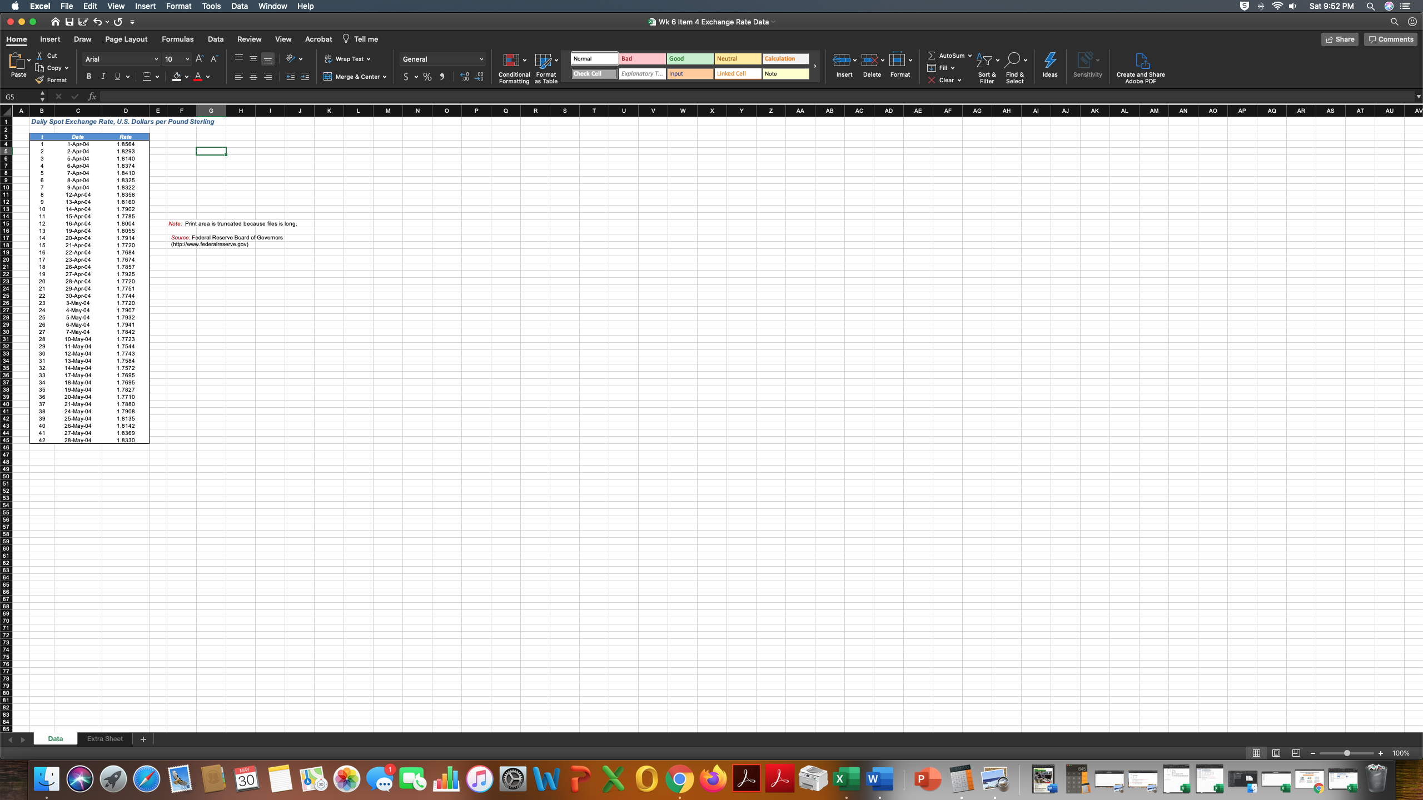Viewport: 1423px width, 800px height.
Task: Click the Save icon in title bar
Action: click(69, 22)
